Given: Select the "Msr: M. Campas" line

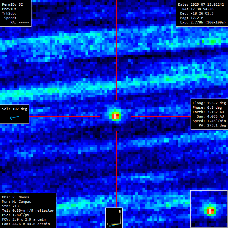Looking at the screenshot, I should point(17,202).
